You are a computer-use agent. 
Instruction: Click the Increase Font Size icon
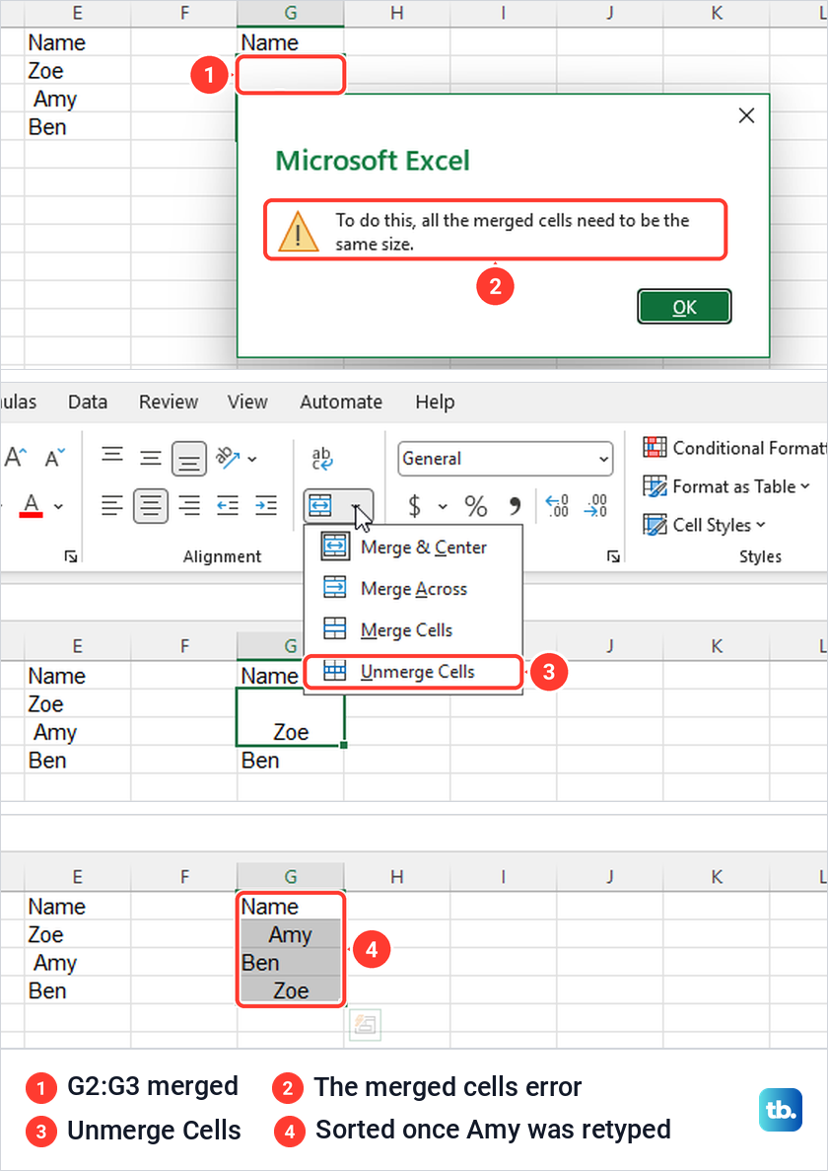16,457
